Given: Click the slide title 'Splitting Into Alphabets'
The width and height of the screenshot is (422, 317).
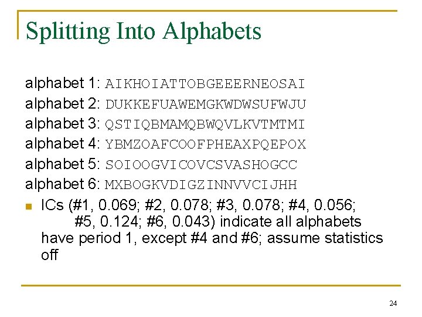Looking at the screenshot, I should pos(144,32).
